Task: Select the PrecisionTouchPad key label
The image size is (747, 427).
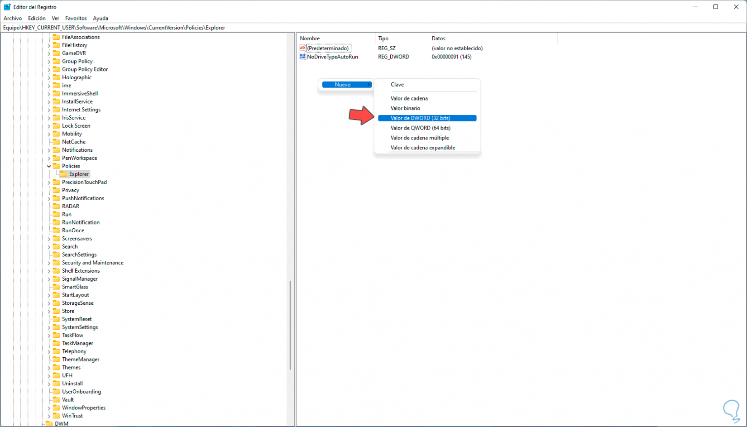Action: [x=84, y=182]
